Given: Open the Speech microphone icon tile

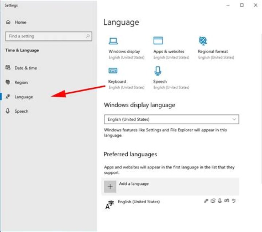Looking at the screenshot, I should pyautogui.click(x=158, y=71).
